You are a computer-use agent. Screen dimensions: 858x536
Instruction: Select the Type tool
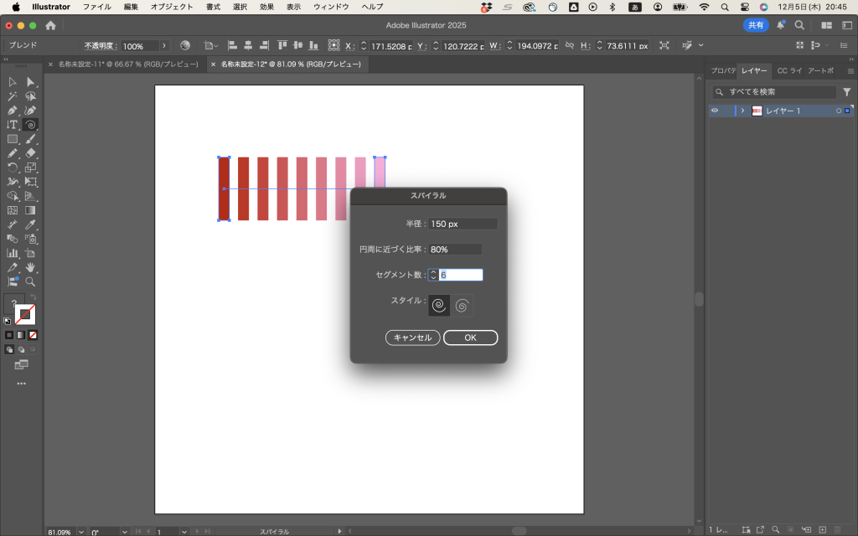click(13, 125)
